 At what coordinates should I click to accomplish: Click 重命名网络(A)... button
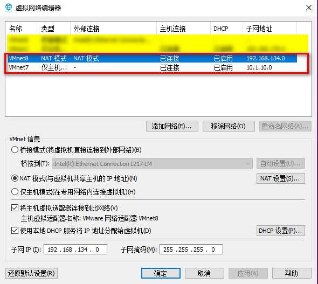[285, 126]
